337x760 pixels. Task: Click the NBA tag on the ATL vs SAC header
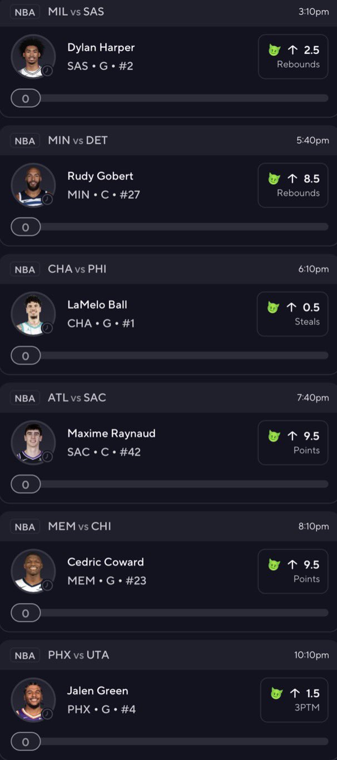tap(25, 398)
